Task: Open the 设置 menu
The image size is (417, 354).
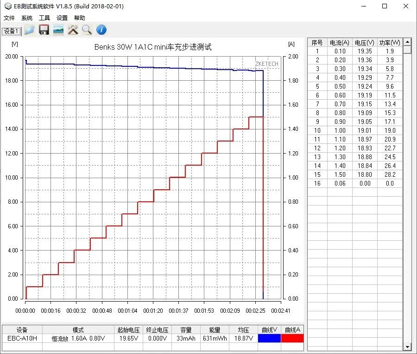Action: (x=62, y=18)
